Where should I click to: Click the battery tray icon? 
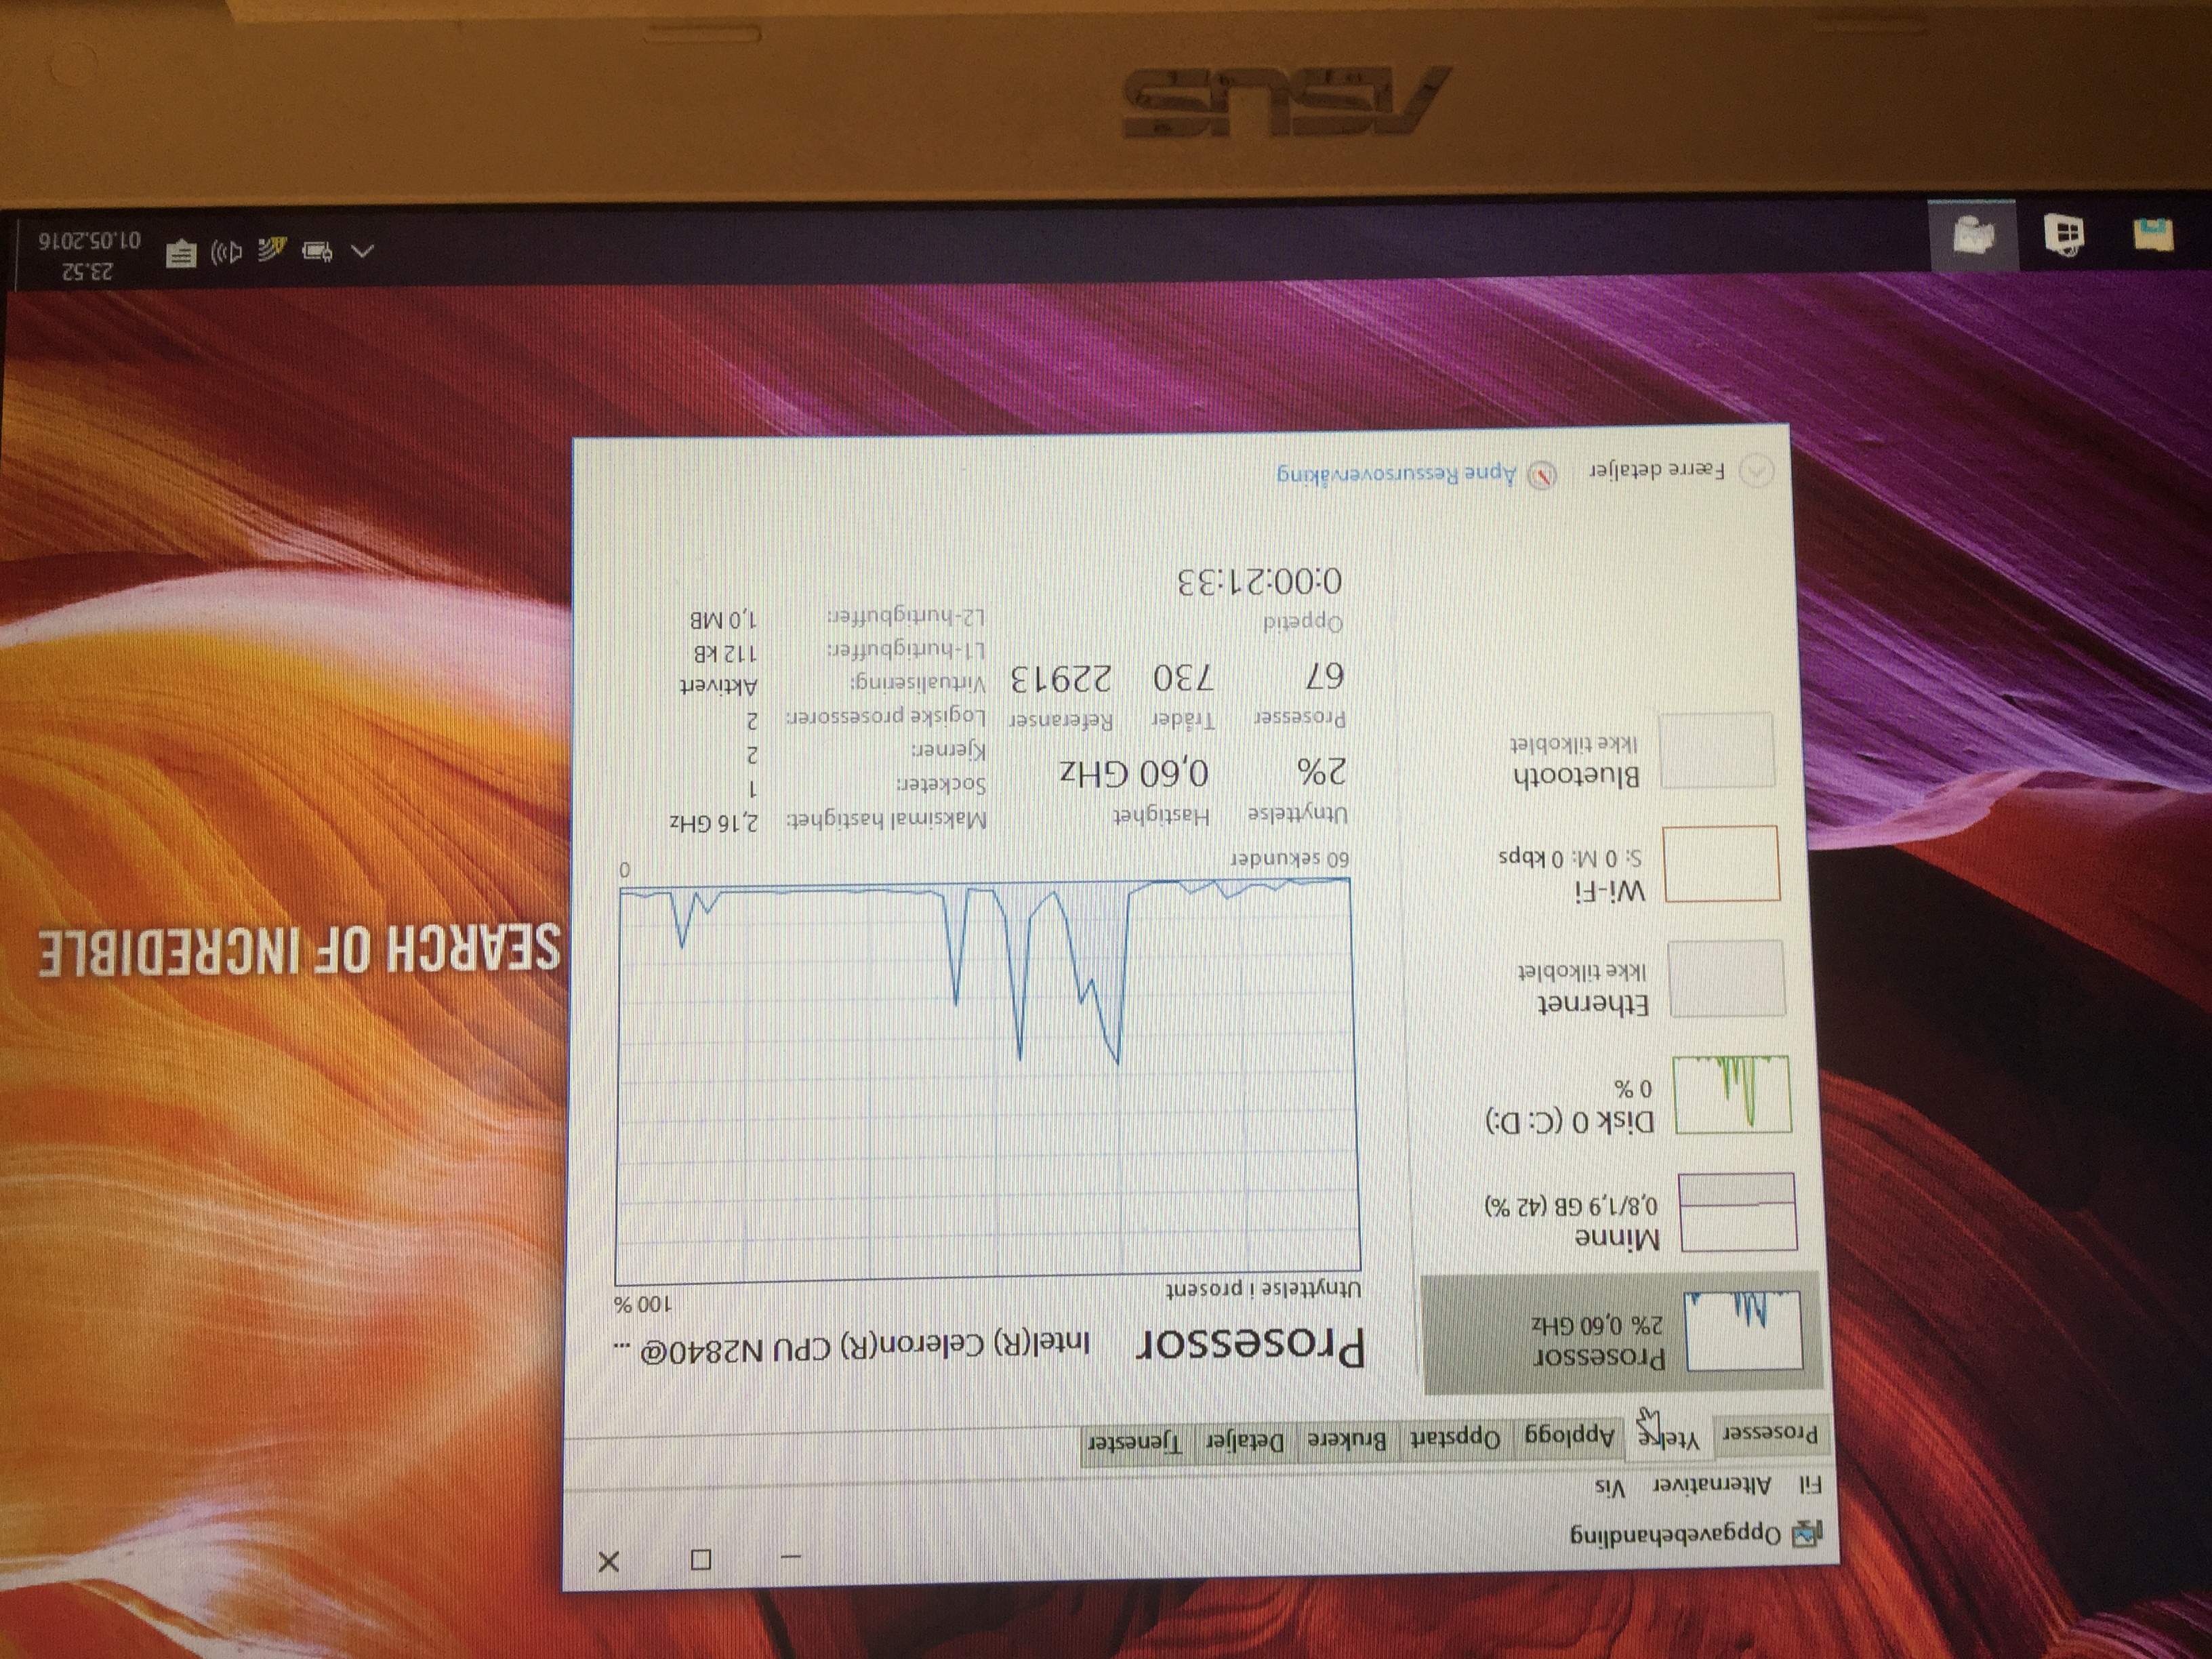(317, 251)
